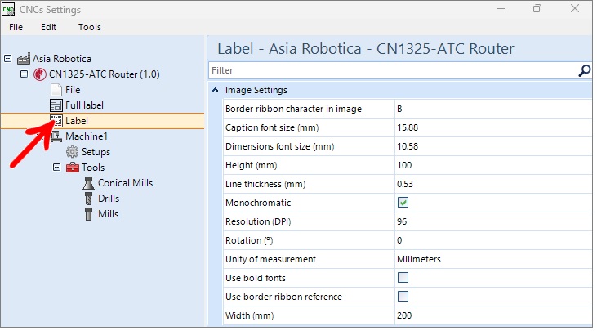Click the Monochromatic property label
Image resolution: width=597 pixels, height=331 pixels.
[x=258, y=203]
